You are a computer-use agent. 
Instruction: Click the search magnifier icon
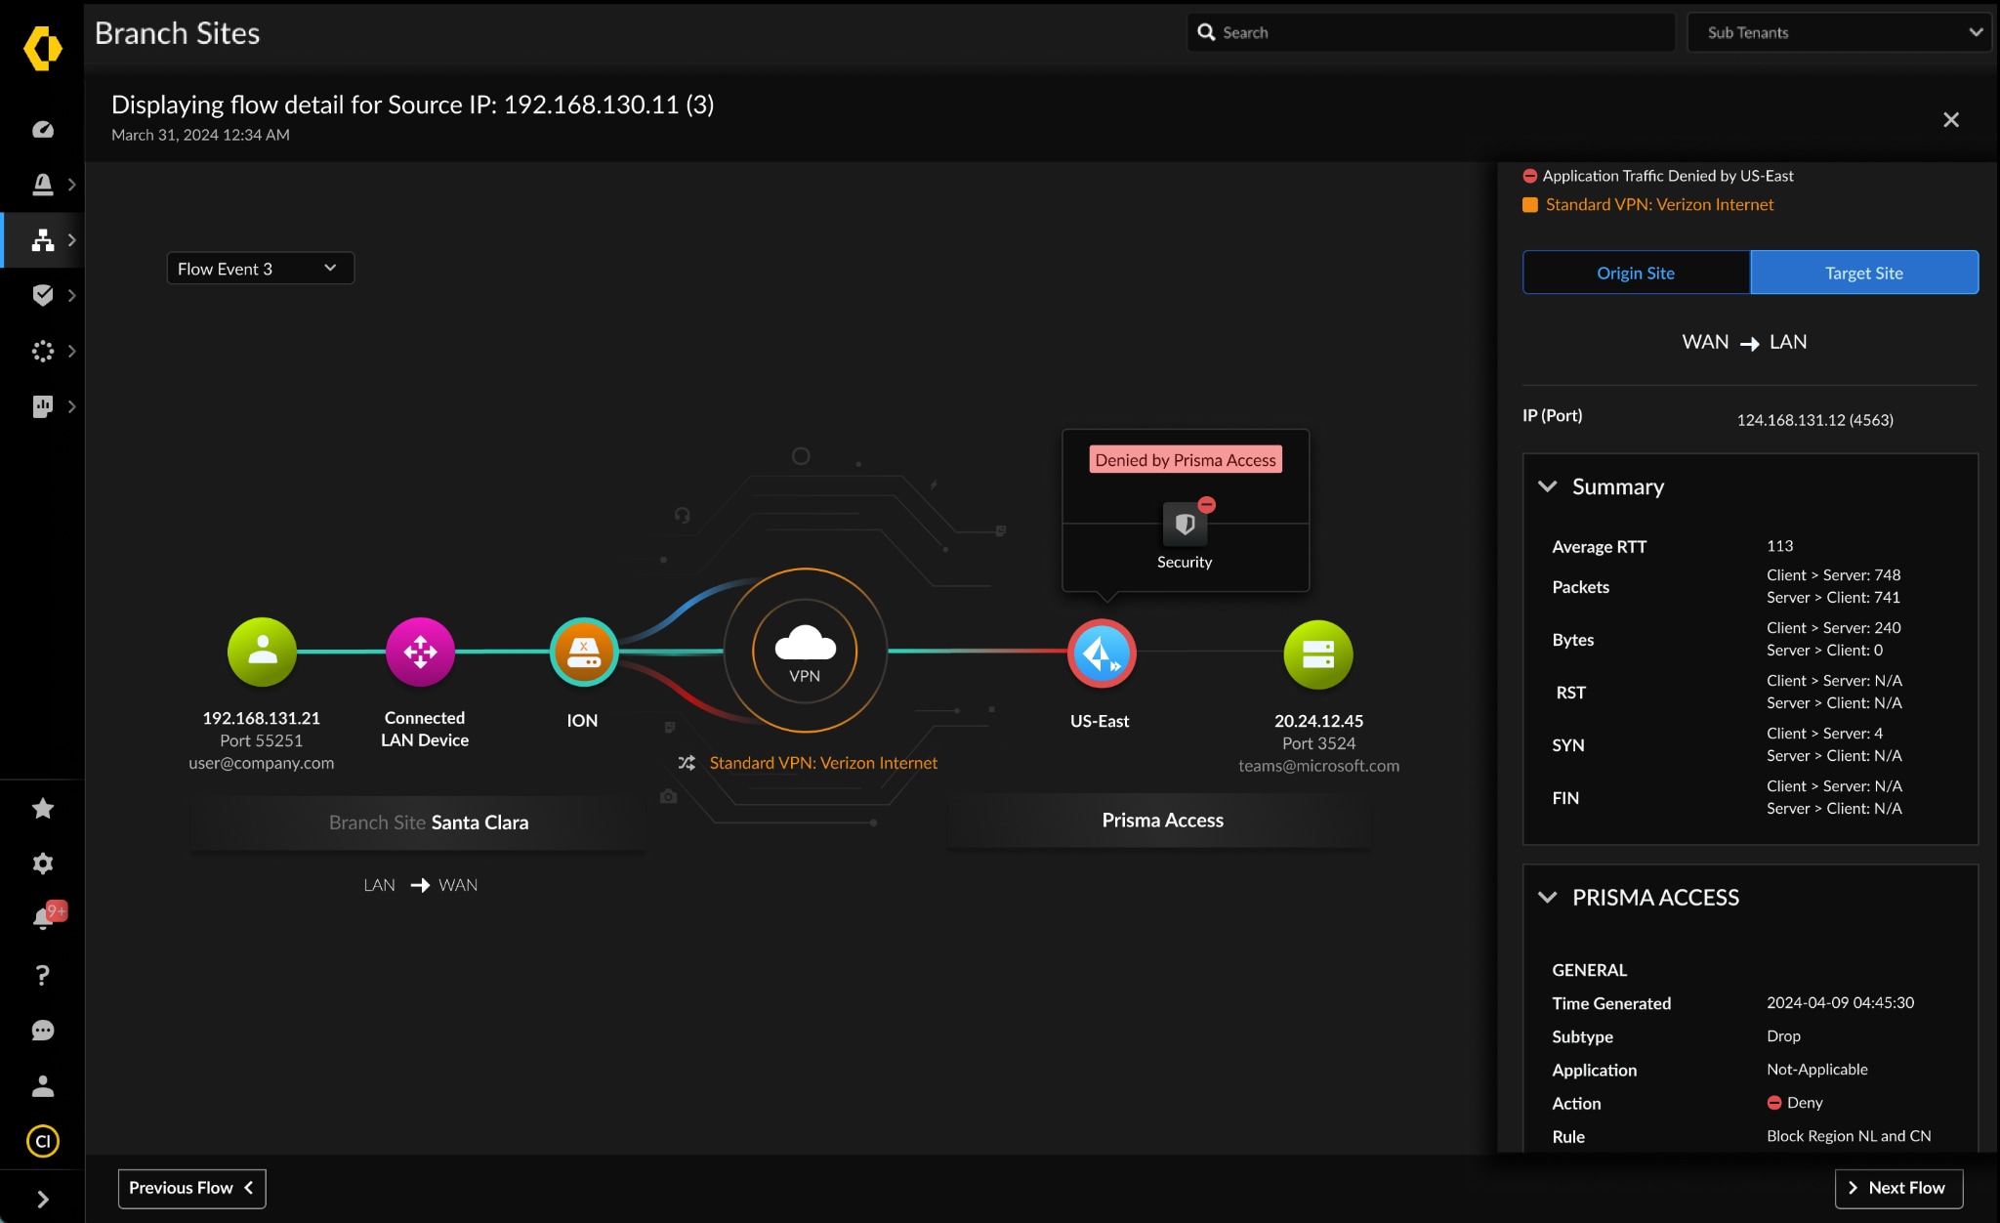[1206, 32]
